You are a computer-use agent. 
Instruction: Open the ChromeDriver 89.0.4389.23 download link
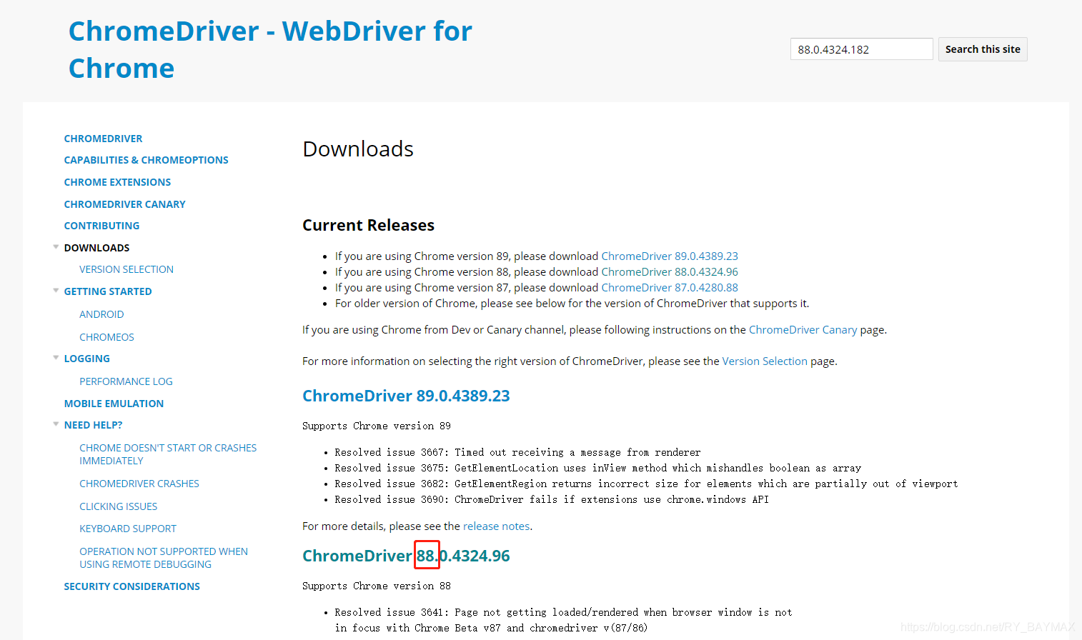[669, 256]
